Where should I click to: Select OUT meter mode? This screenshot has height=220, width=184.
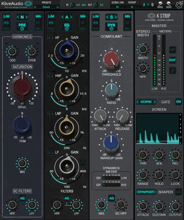coord(172,60)
